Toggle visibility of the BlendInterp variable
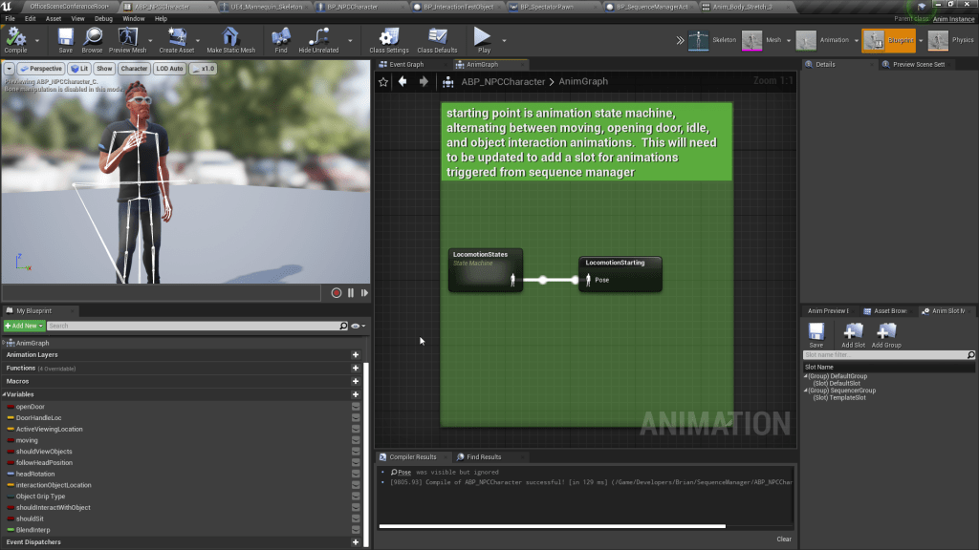The height and width of the screenshot is (550, 979). (x=356, y=530)
